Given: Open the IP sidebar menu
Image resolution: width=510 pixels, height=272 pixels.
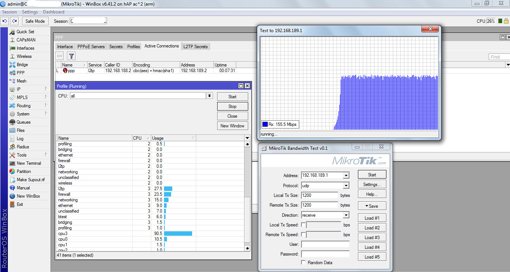Looking at the screenshot, I should pyautogui.click(x=19, y=89).
